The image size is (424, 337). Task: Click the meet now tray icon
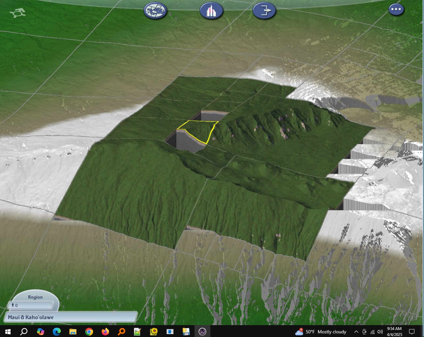(364, 332)
